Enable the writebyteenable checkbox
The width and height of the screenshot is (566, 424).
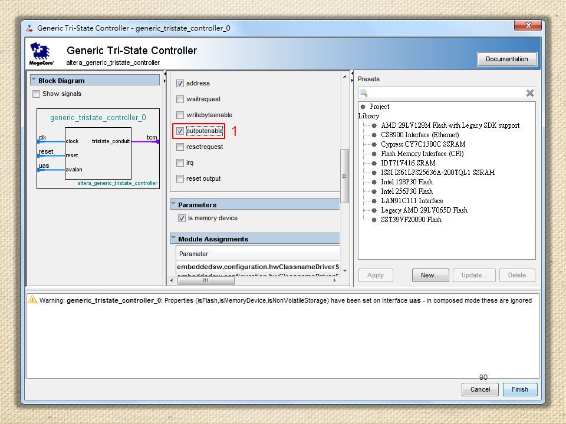(x=180, y=115)
